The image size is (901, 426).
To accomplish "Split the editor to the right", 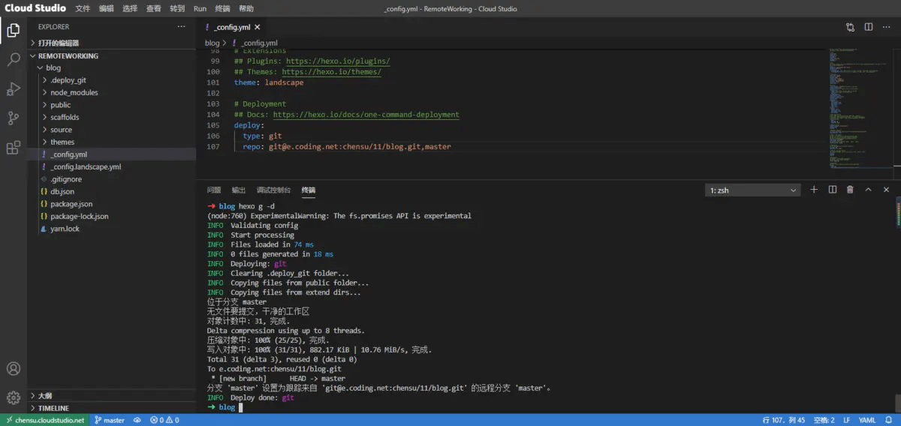I will 868,27.
